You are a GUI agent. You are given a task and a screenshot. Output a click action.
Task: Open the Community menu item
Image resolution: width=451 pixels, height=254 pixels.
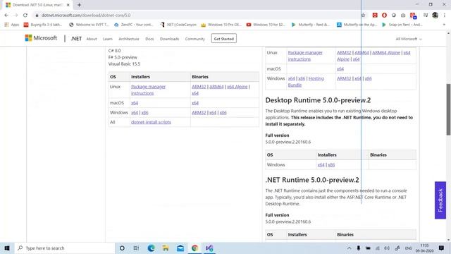click(x=195, y=39)
